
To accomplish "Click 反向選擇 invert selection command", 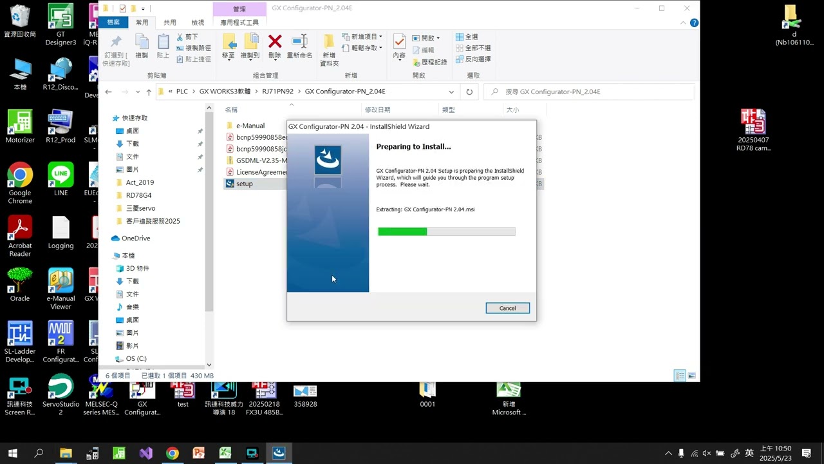I will pos(473,59).
